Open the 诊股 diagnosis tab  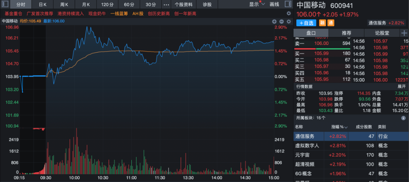207,4
